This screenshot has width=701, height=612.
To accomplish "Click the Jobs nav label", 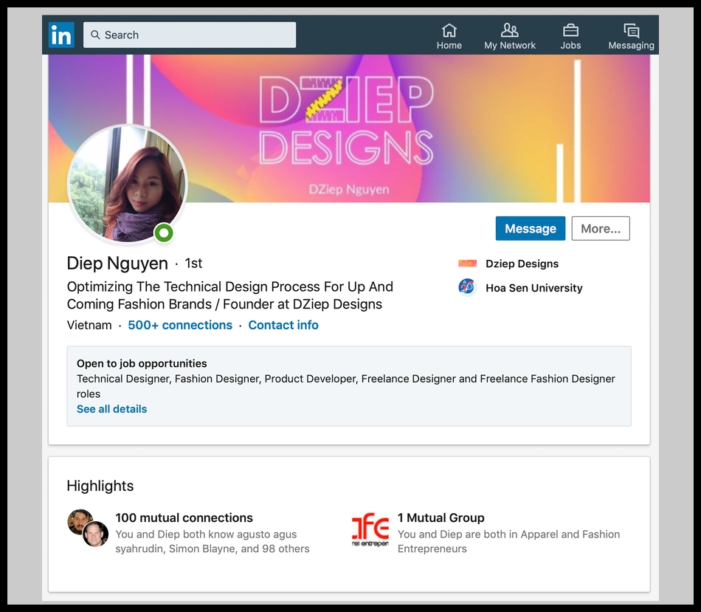I will tap(570, 45).
